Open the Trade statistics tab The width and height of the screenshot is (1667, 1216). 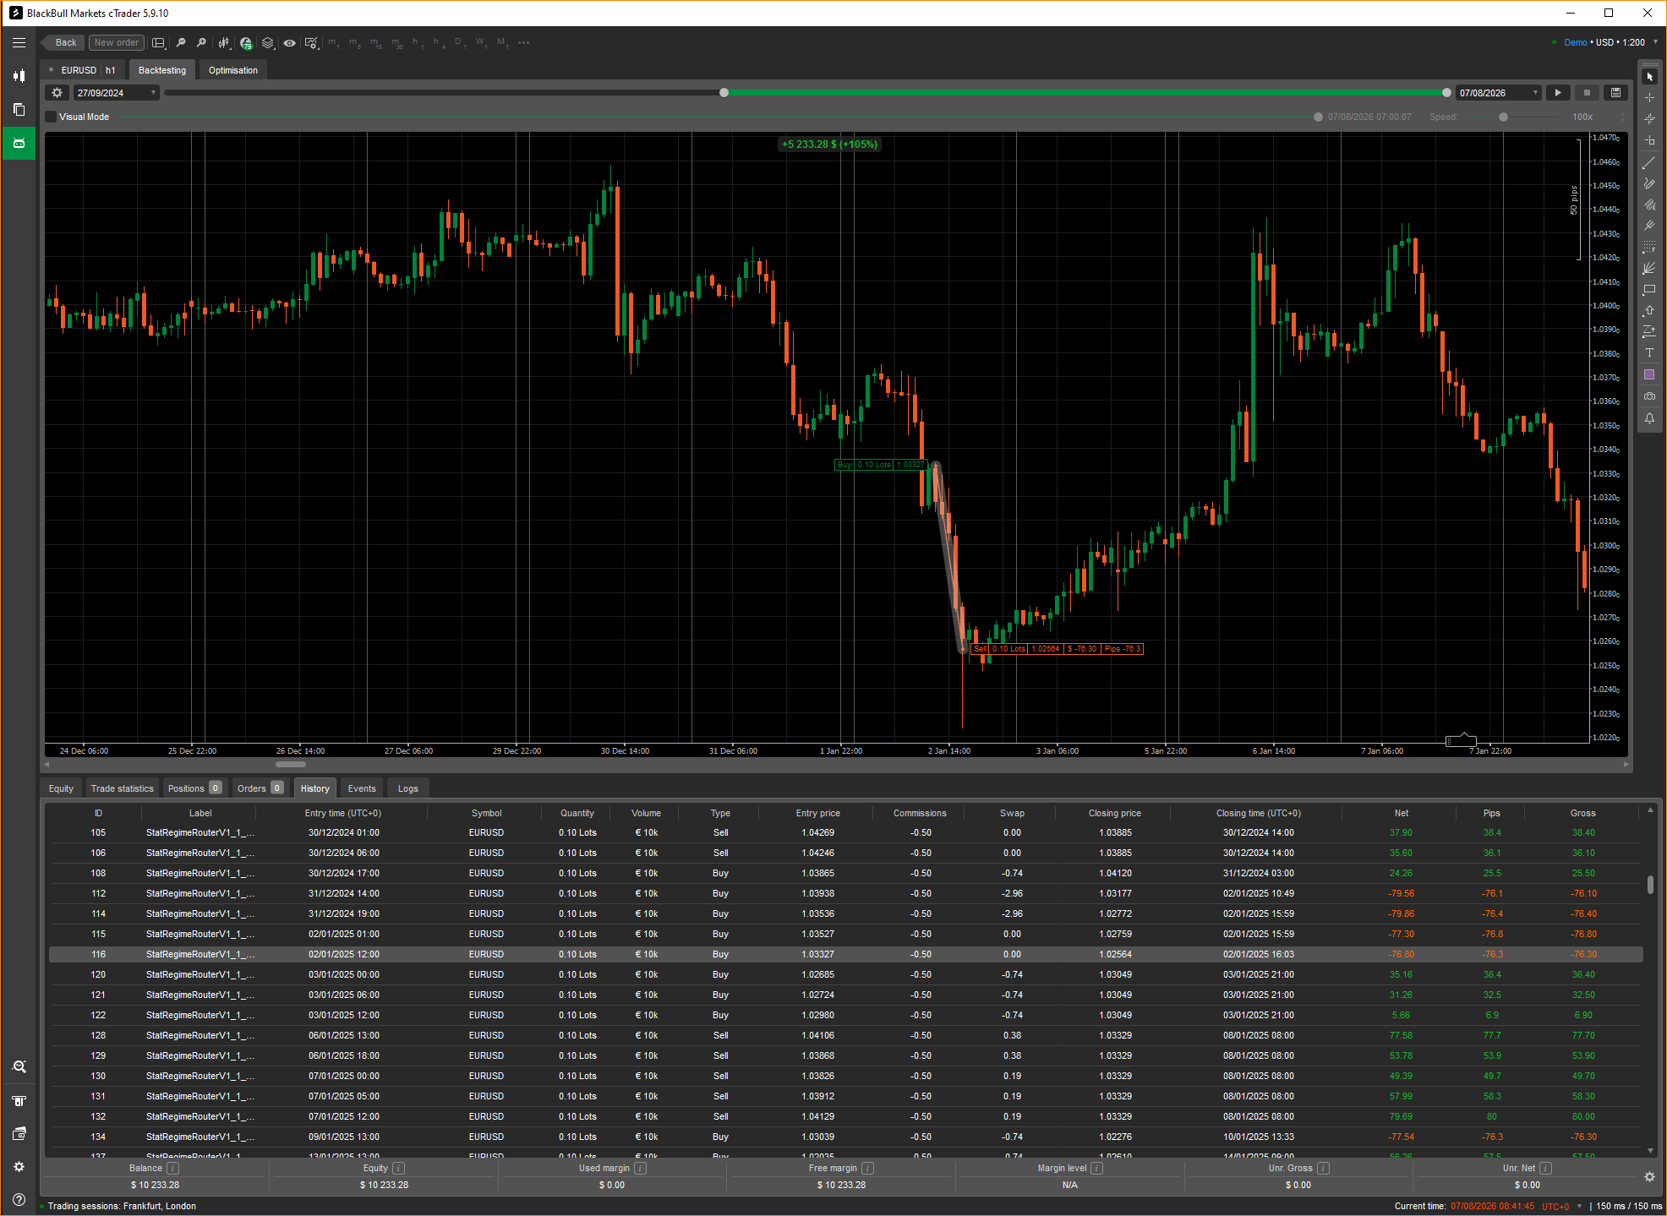point(123,788)
